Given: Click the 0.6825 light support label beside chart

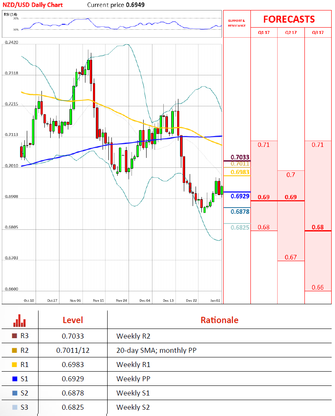Looking at the screenshot, I should (x=240, y=227).
